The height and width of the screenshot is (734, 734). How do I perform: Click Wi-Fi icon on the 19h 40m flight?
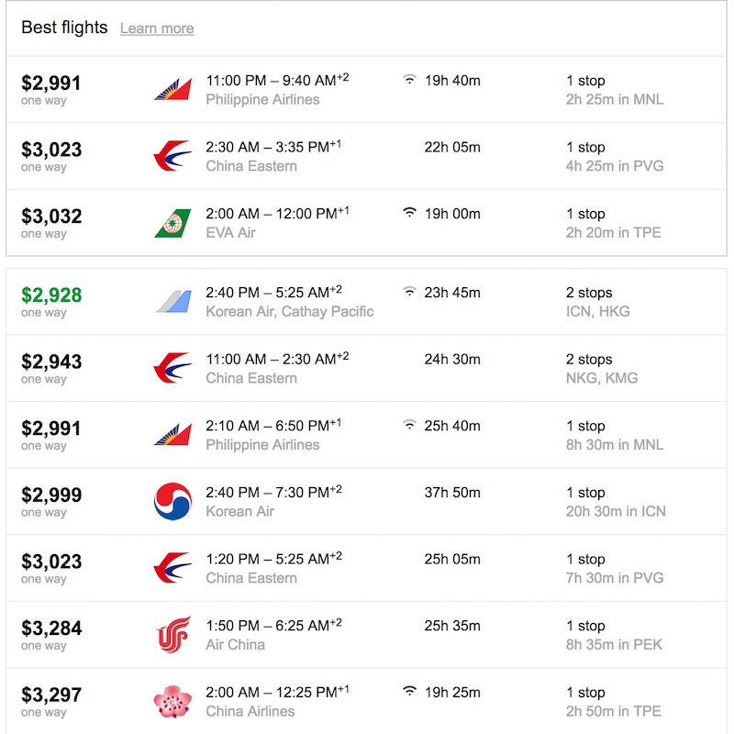(x=409, y=79)
